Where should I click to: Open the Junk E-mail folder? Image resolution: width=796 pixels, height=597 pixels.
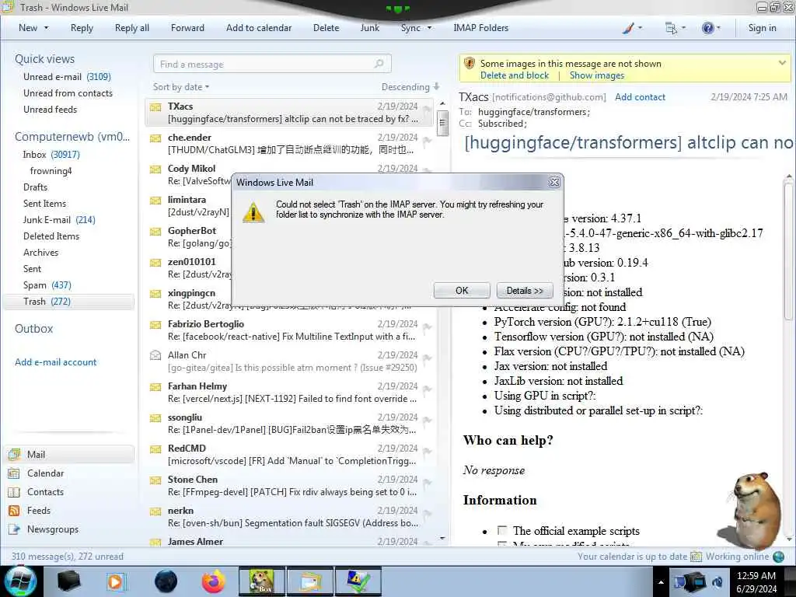click(x=59, y=220)
